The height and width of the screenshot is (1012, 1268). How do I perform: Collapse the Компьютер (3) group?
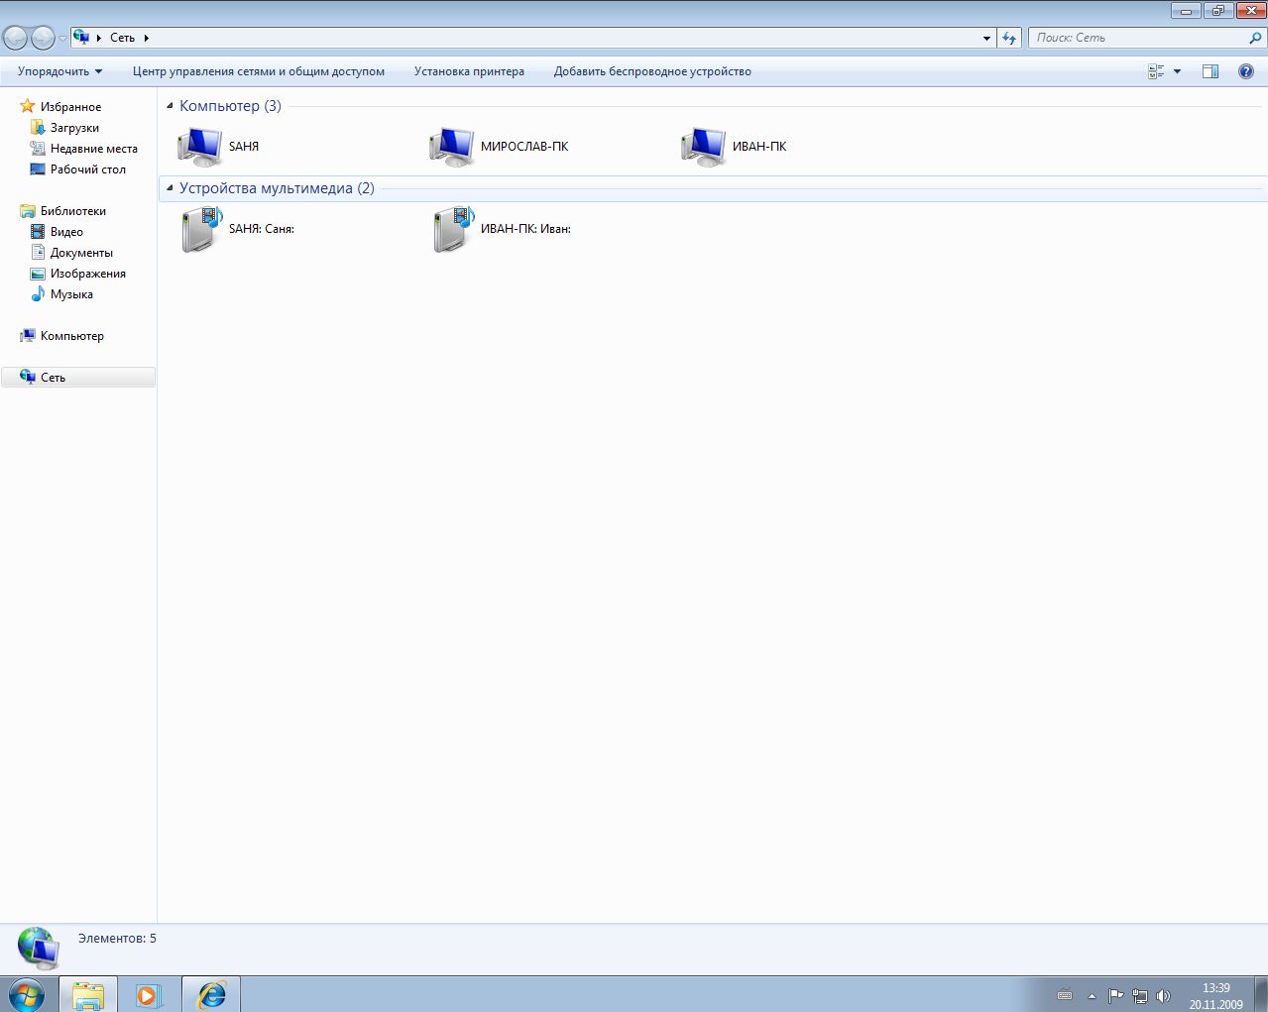[170, 106]
